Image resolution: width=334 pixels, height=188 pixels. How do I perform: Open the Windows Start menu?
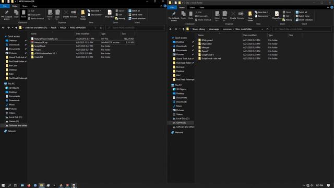click(3, 185)
